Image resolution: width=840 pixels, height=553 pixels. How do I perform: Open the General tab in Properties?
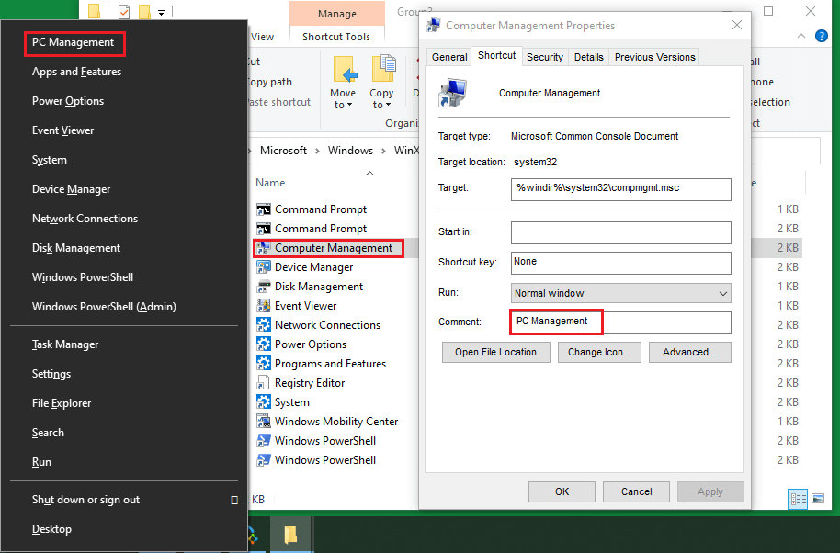pos(448,57)
